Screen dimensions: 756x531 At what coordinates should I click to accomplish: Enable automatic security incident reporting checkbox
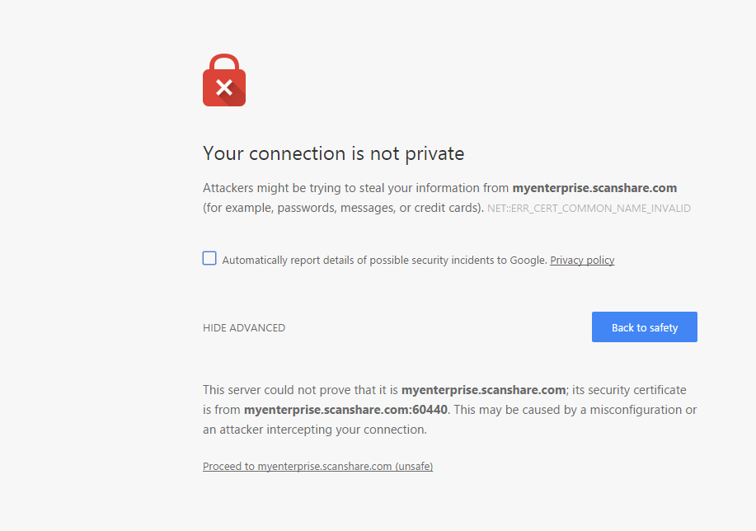[x=209, y=259]
